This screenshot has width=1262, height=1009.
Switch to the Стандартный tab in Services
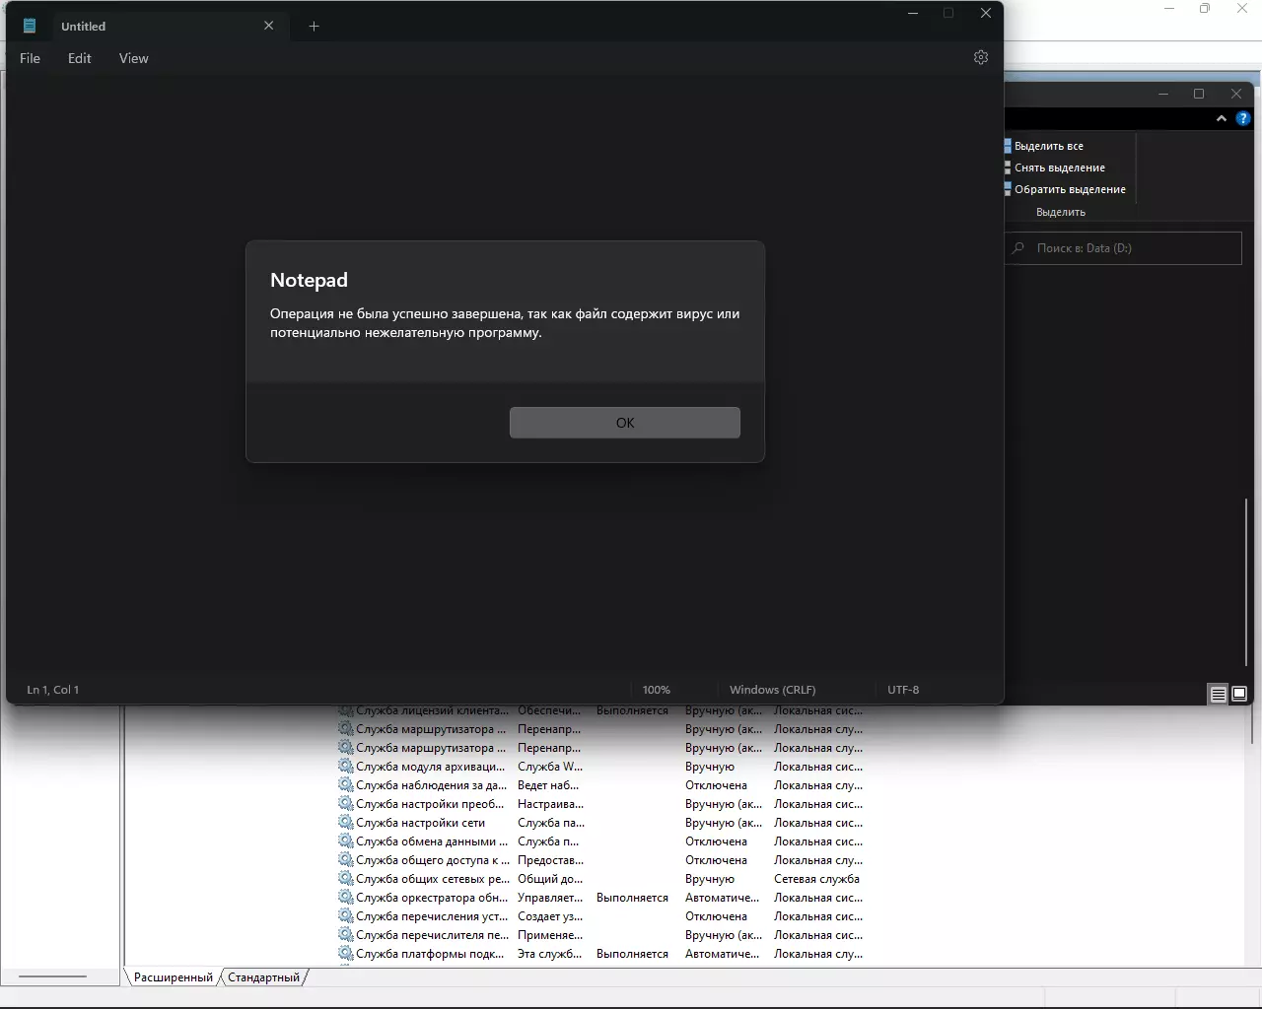click(263, 977)
